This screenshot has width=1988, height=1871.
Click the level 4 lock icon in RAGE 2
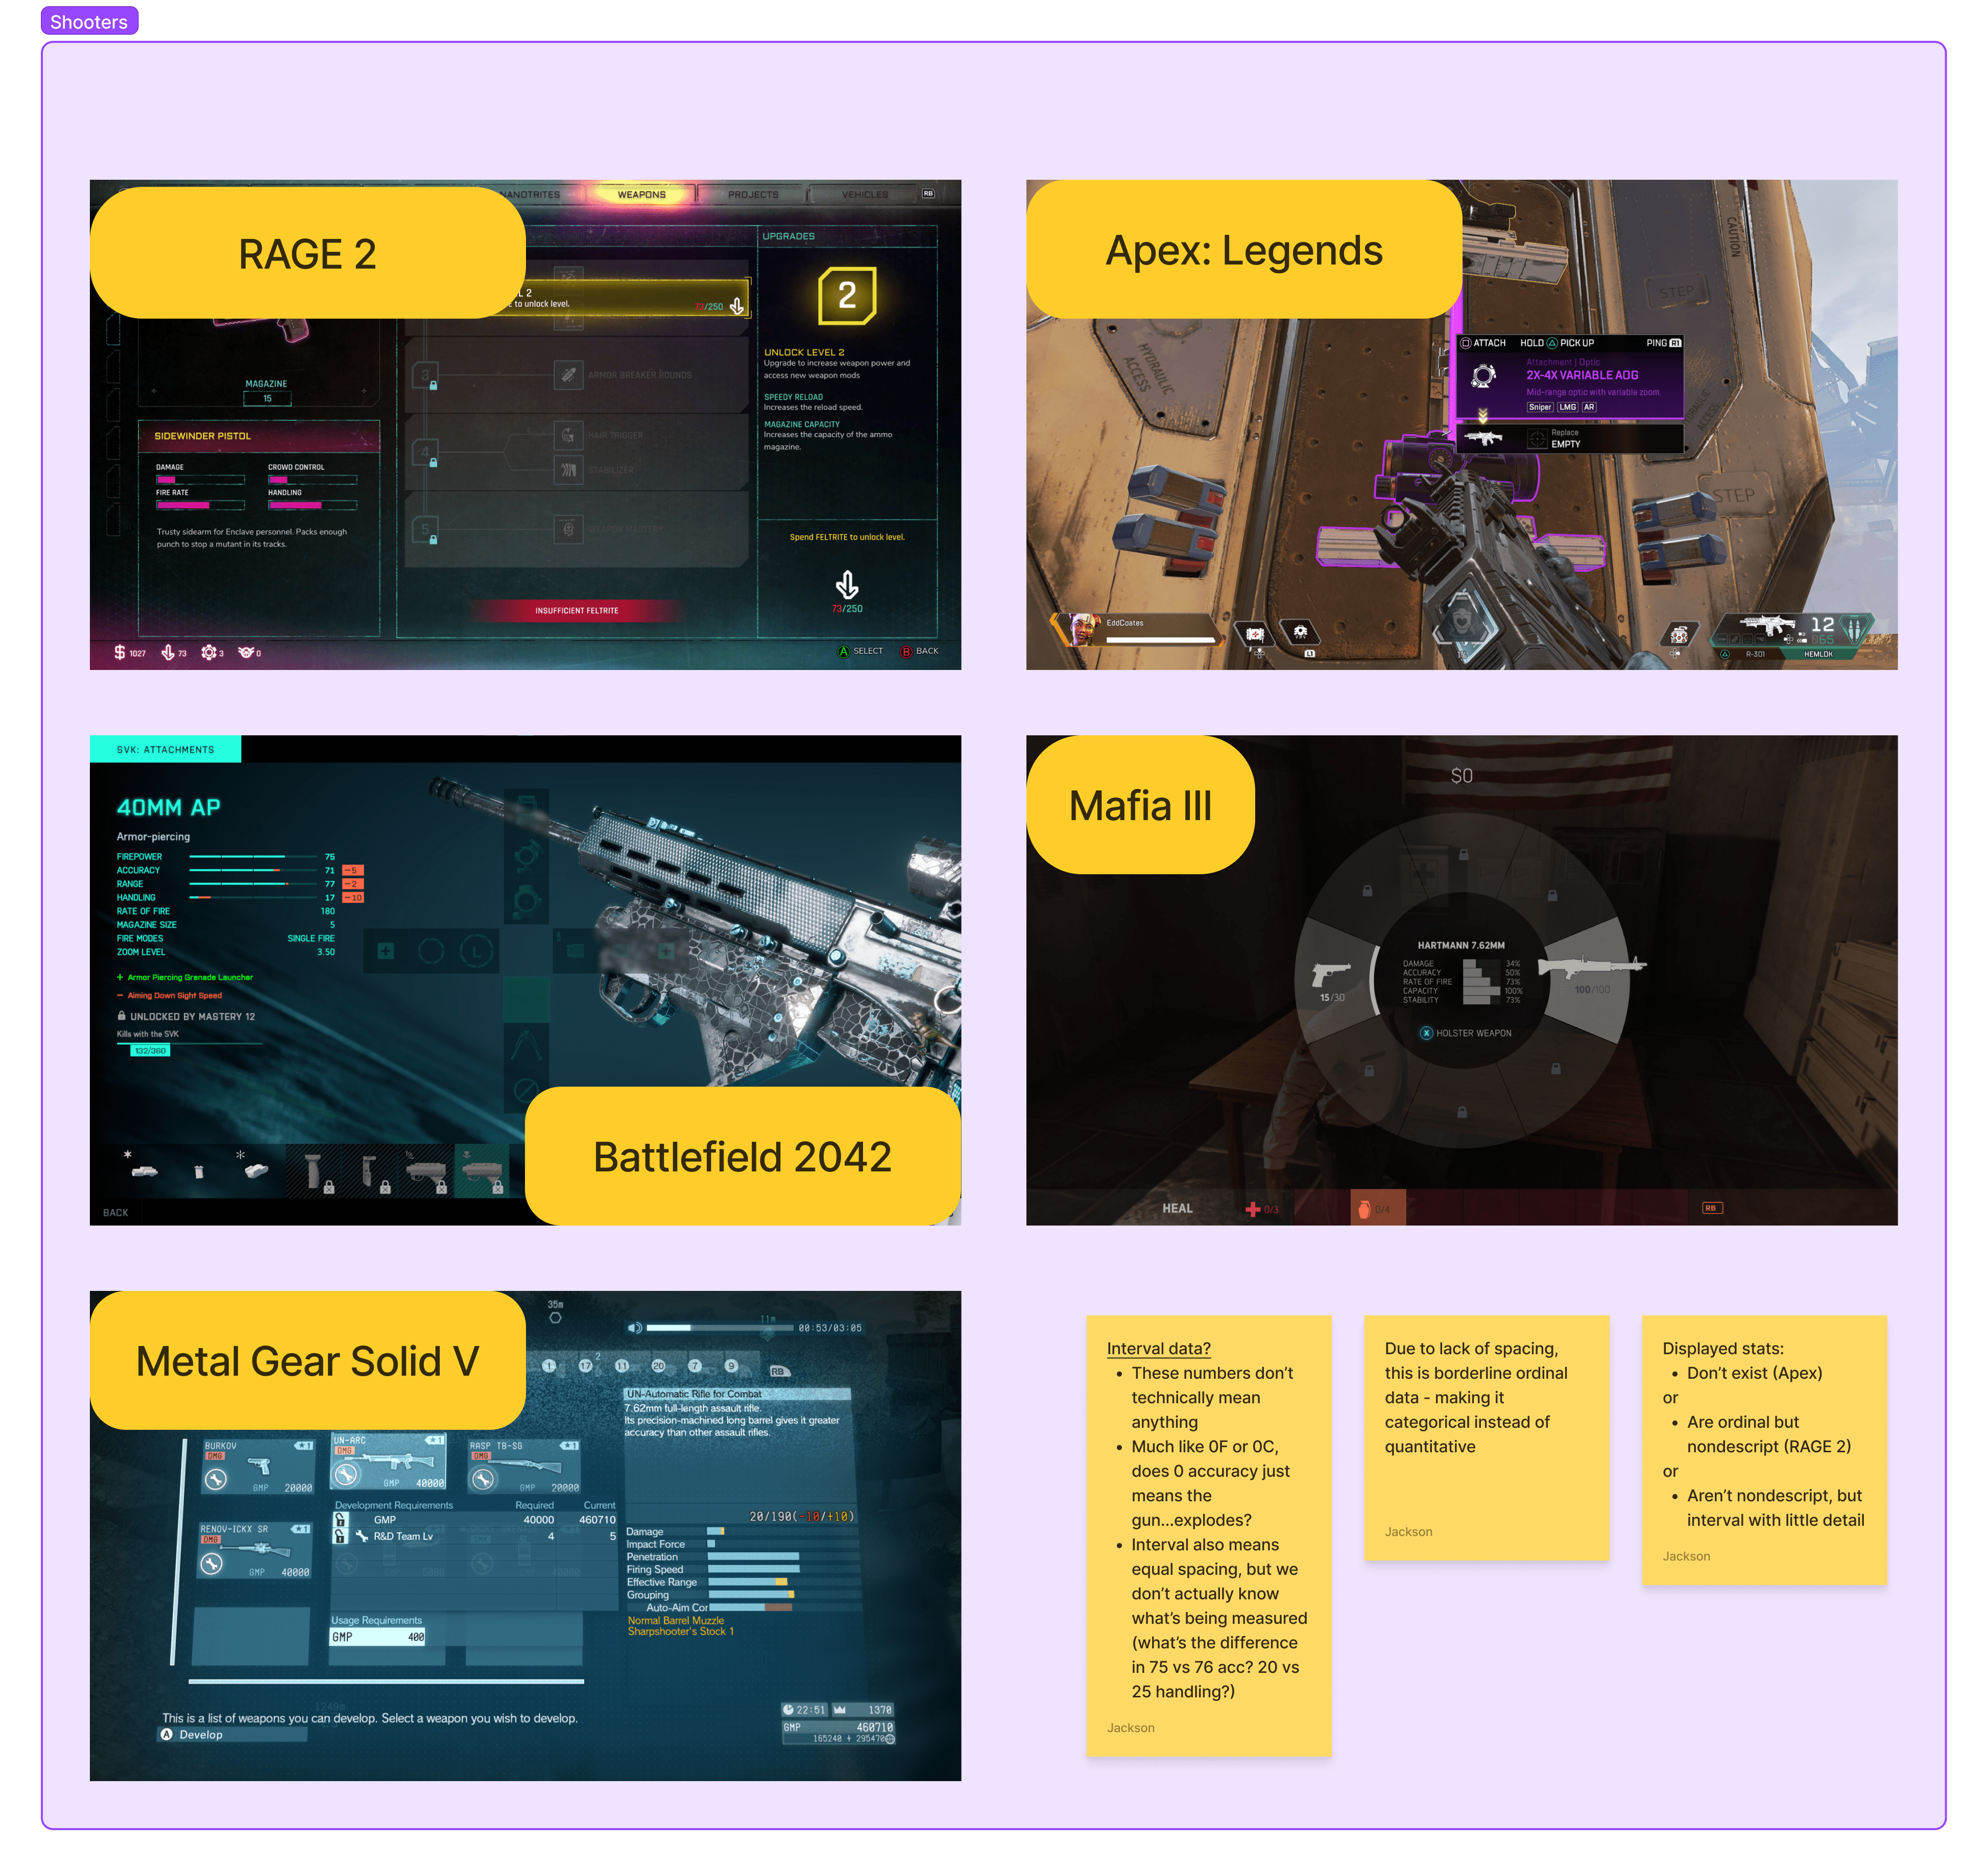point(433,462)
